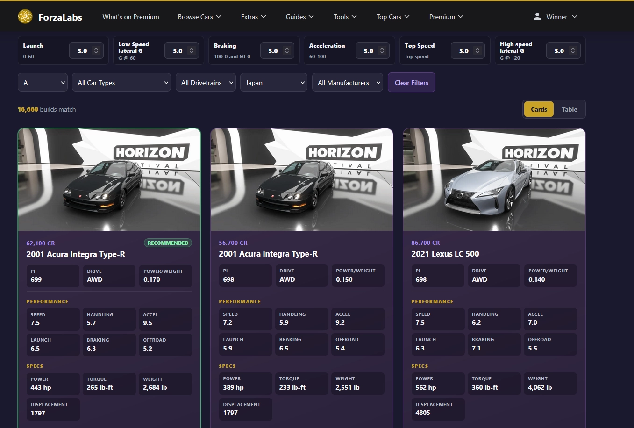Click the Handling 6.2 tile
This screenshot has height=428, width=634.
pos(494,319)
